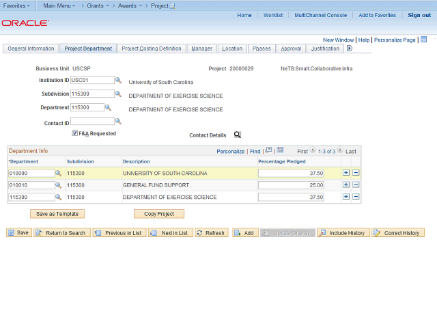Open Help link
Screen dimensions: 437x328
(x=364, y=40)
